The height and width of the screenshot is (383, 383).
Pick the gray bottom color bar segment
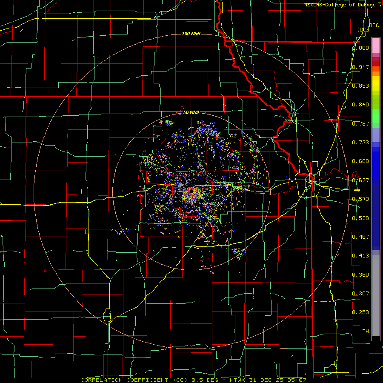[376, 296]
